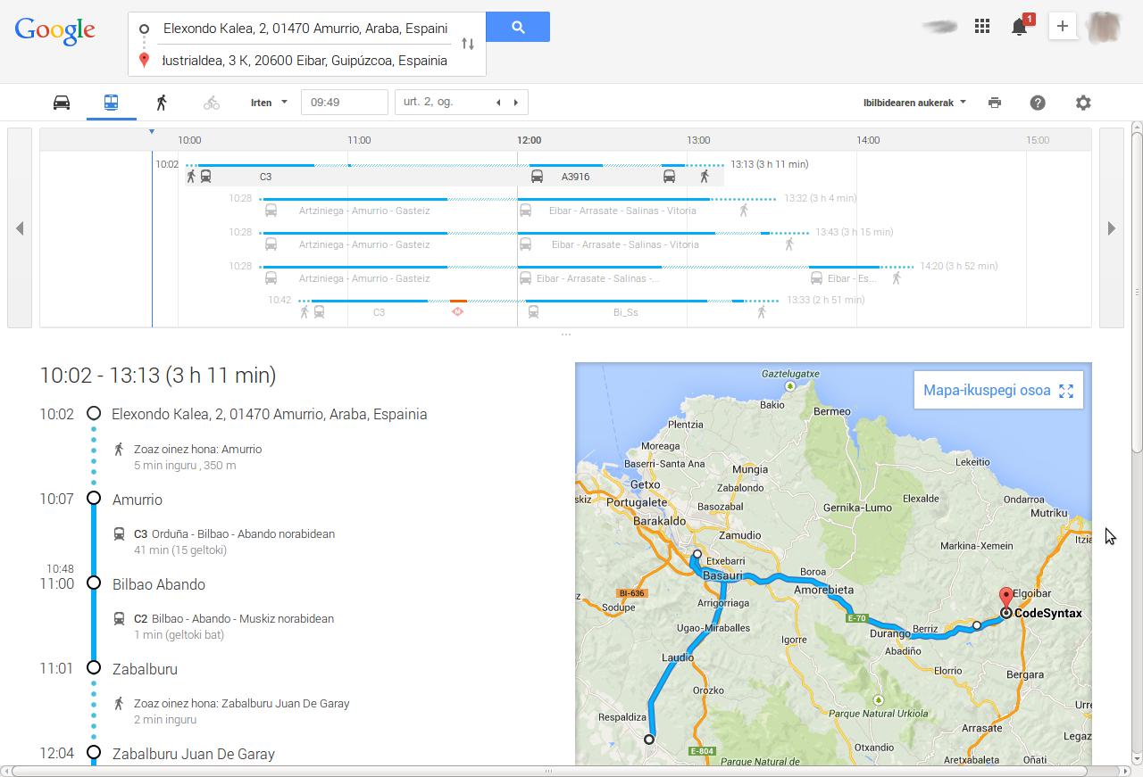This screenshot has height=777, width=1143.
Task: Click the departure time field 09:49
Action: [344, 103]
